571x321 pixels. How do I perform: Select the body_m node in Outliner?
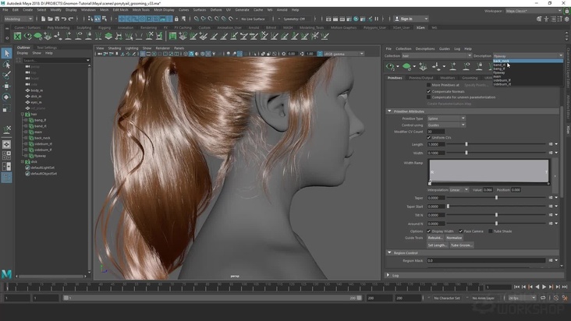click(x=36, y=90)
